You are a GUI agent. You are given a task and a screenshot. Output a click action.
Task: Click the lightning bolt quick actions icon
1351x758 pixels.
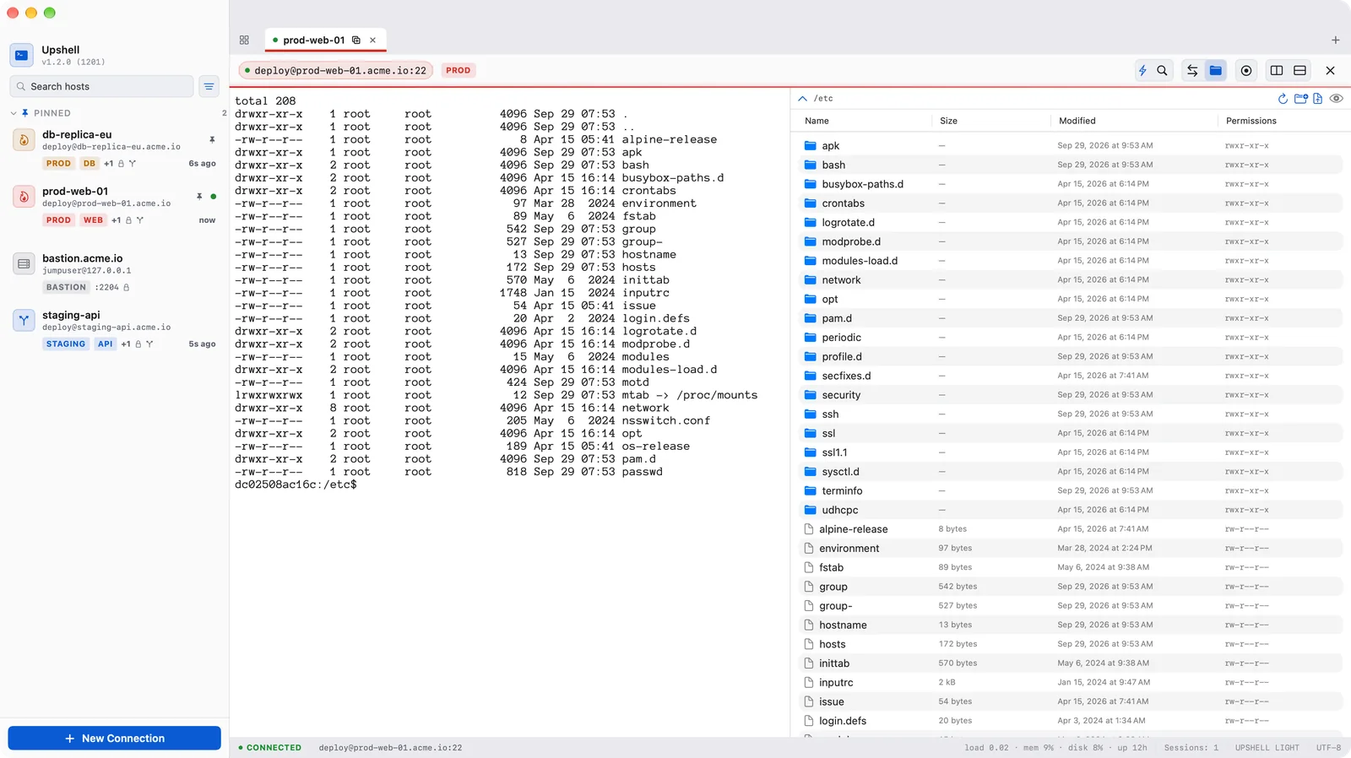[1142, 71]
